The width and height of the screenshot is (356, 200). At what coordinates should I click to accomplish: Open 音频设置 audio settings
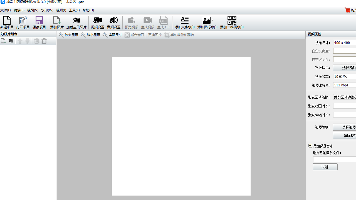[113, 22]
